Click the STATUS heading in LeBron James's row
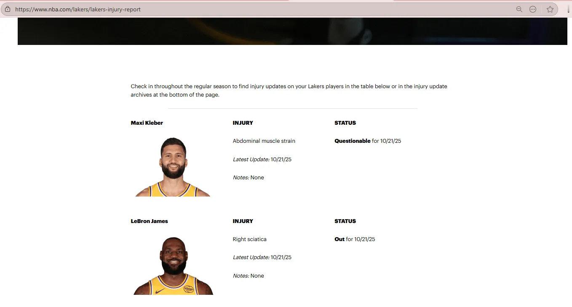 coord(345,221)
